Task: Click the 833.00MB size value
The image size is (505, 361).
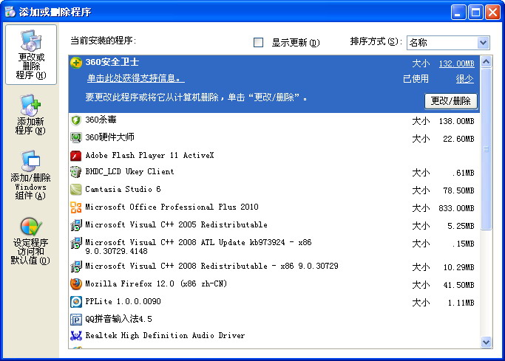Action: (x=456, y=208)
